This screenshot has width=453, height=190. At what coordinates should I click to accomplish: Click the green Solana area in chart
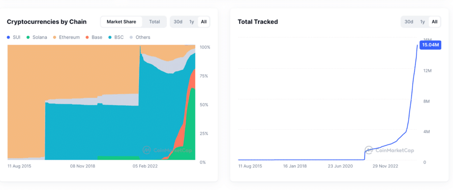pyautogui.click(x=189, y=130)
